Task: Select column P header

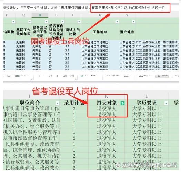Action: (x=7, y=15)
